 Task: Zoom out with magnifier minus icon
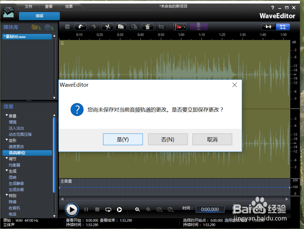point(149,210)
